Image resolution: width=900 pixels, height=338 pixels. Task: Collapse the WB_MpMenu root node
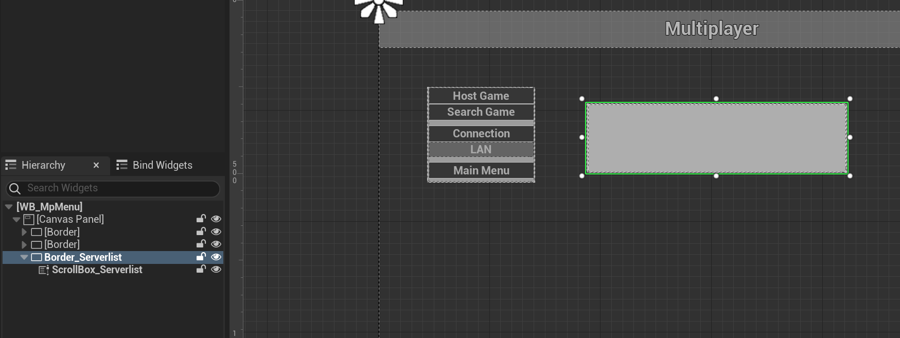(9, 207)
